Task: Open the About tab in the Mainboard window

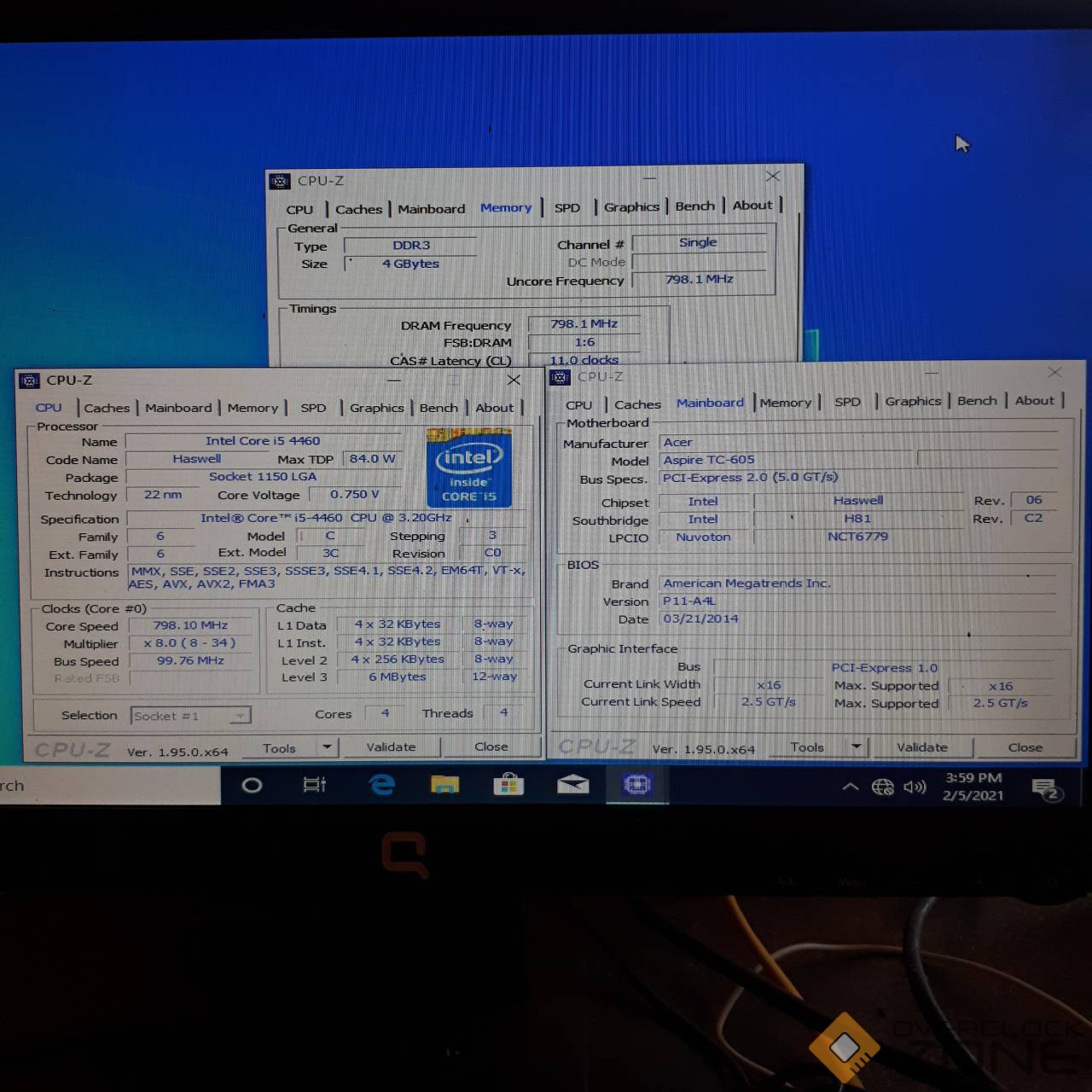Action: (1035, 400)
